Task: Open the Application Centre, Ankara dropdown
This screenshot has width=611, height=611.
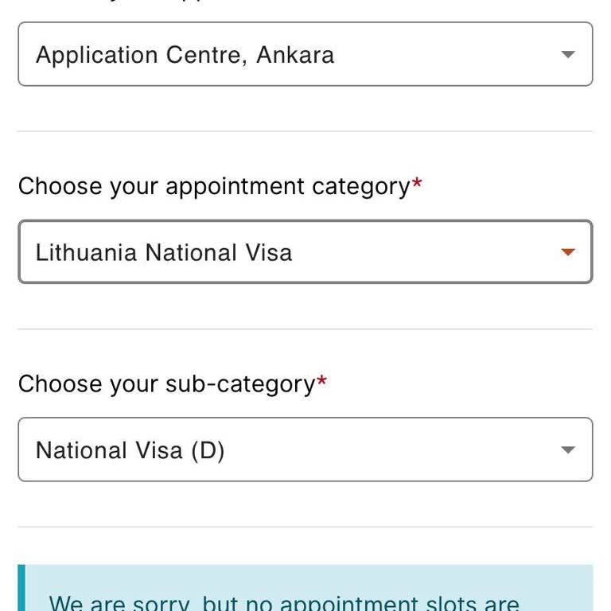Action: point(305,54)
